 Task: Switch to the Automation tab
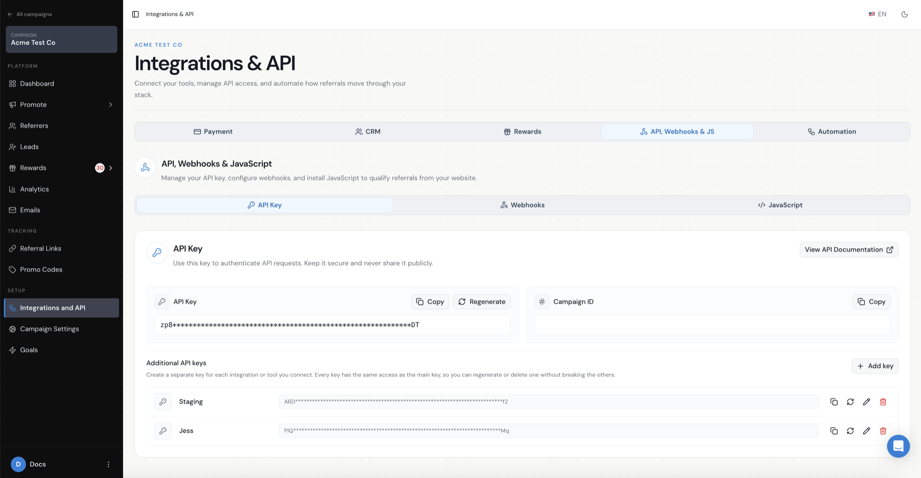point(832,132)
